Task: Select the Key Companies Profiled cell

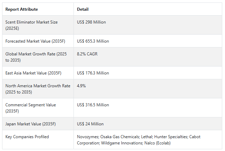Action: point(27,137)
